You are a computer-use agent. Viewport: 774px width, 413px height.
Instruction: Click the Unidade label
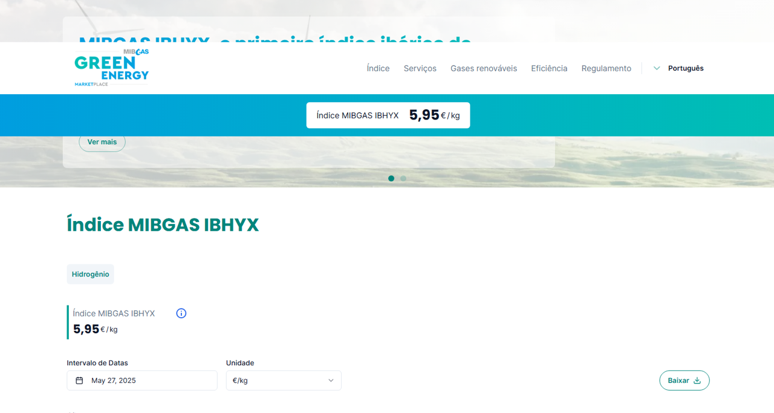[x=240, y=363]
